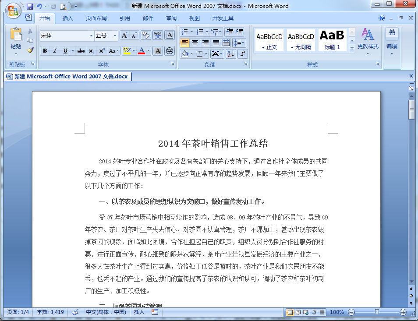Expand the styles gallery more arrow
The image size is (418, 321).
(352, 49)
